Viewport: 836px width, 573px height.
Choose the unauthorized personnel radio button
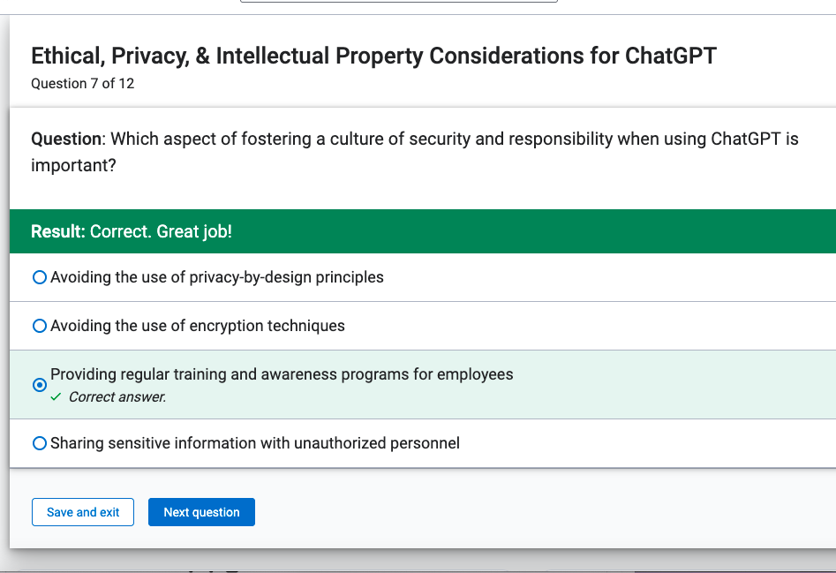(x=40, y=443)
